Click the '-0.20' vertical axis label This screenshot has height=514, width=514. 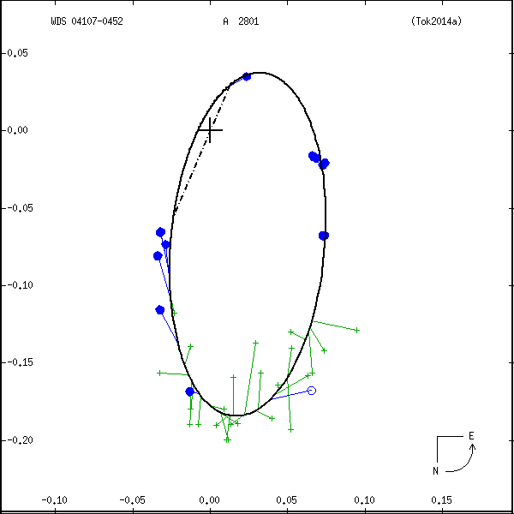(x=20, y=440)
